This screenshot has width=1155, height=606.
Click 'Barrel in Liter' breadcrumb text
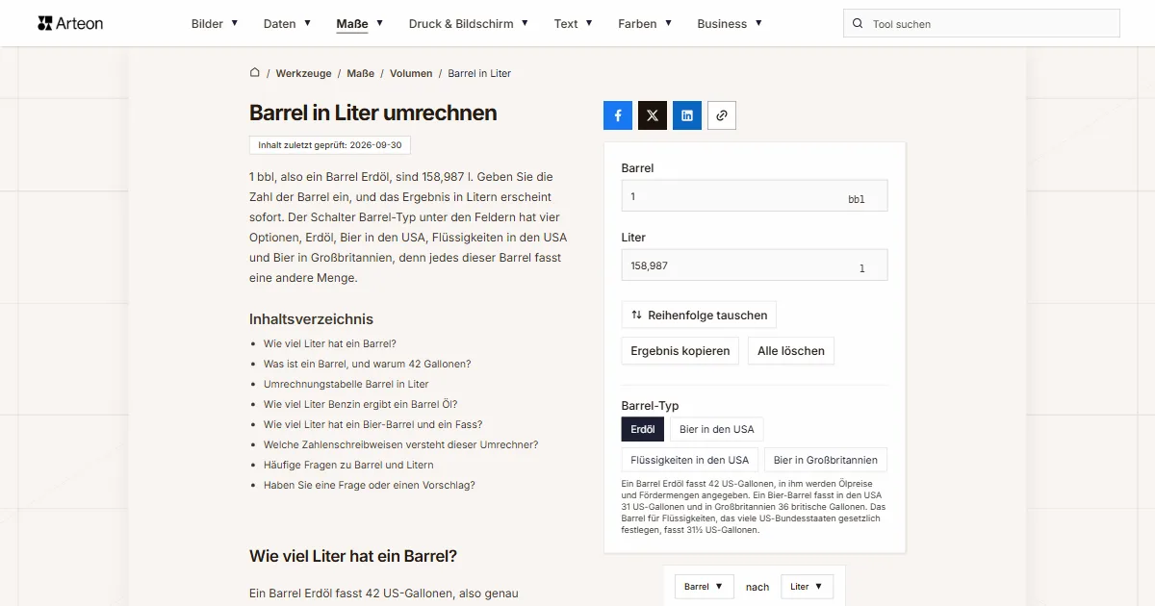(479, 73)
